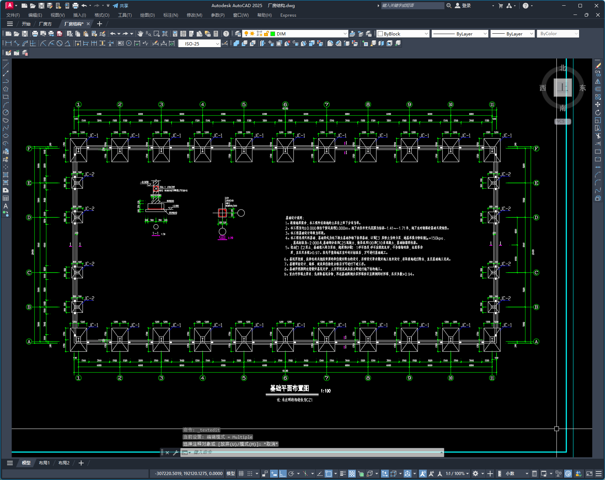Open the 绘图(D) menu
The width and height of the screenshot is (605, 480).
147,15
